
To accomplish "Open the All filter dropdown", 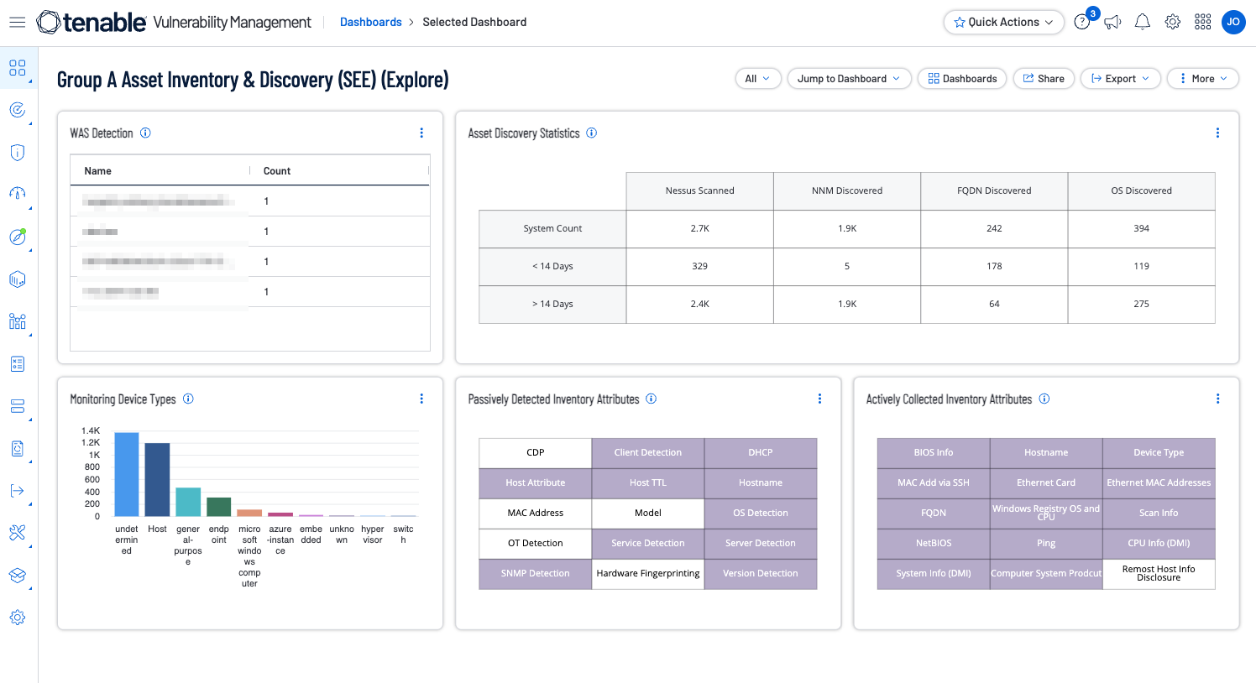I will pos(757,79).
